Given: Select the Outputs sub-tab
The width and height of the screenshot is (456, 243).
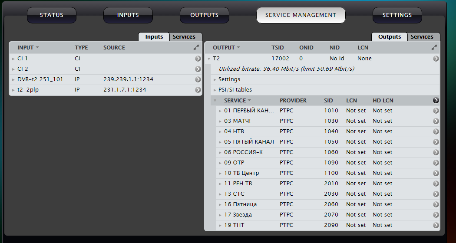Looking at the screenshot, I should [390, 37].
